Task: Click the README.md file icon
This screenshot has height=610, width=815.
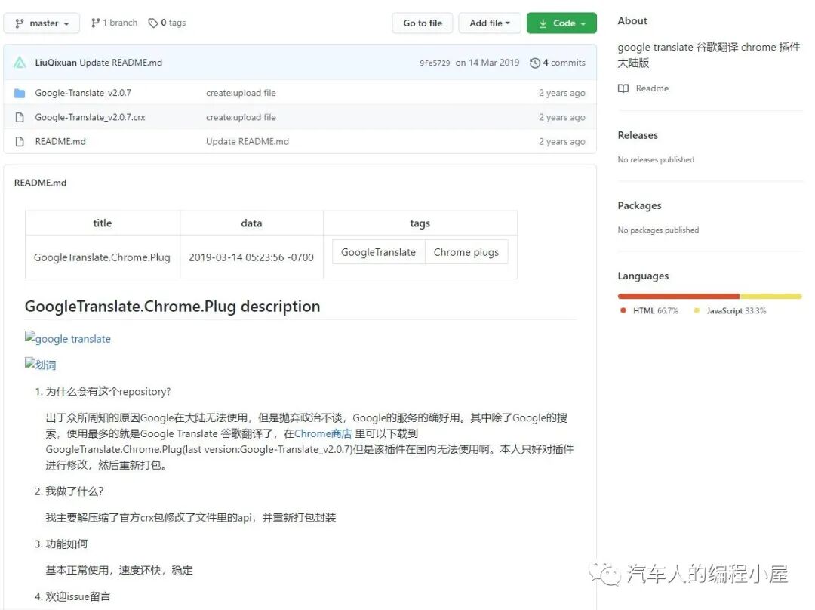Action: point(20,141)
